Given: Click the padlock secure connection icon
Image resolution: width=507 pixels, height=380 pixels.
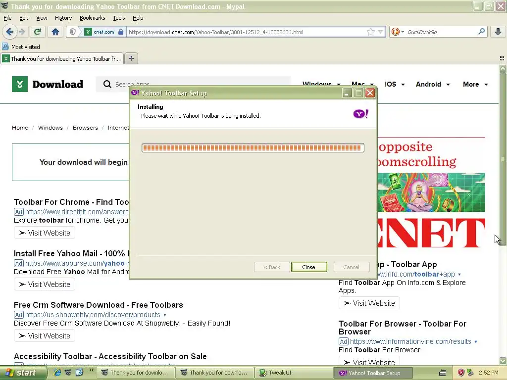Looking at the screenshot, I should pos(121,32).
